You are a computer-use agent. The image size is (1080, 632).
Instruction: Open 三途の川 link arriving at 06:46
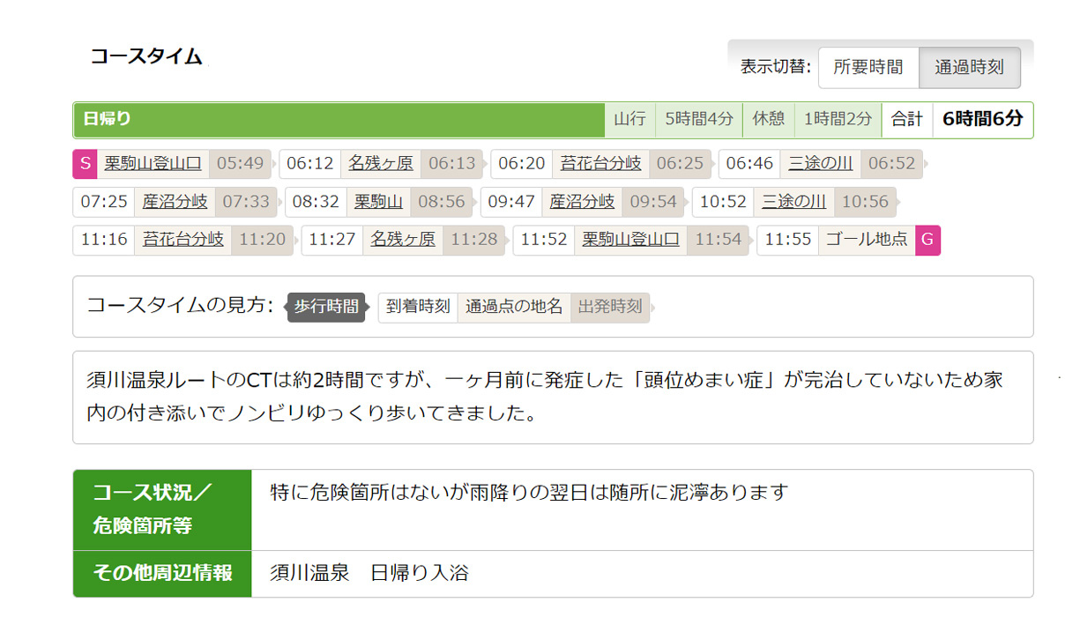(820, 164)
